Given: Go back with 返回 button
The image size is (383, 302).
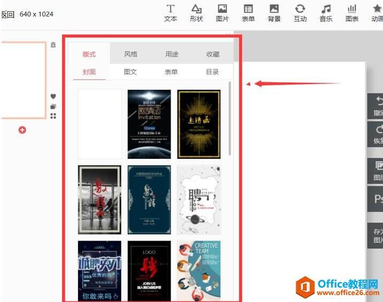Looking at the screenshot, I should pyautogui.click(x=7, y=14).
